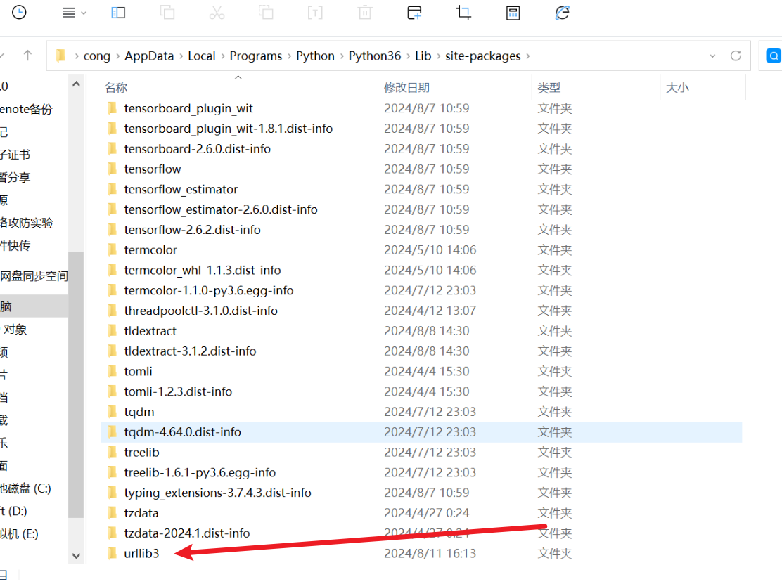782x584 pixels.
Task: Click the Cut scissors icon
Action: [x=217, y=13]
